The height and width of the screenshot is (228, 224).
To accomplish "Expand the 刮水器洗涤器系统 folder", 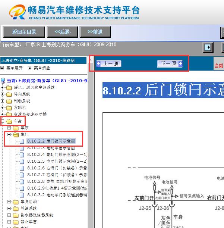I will pos(9,215).
